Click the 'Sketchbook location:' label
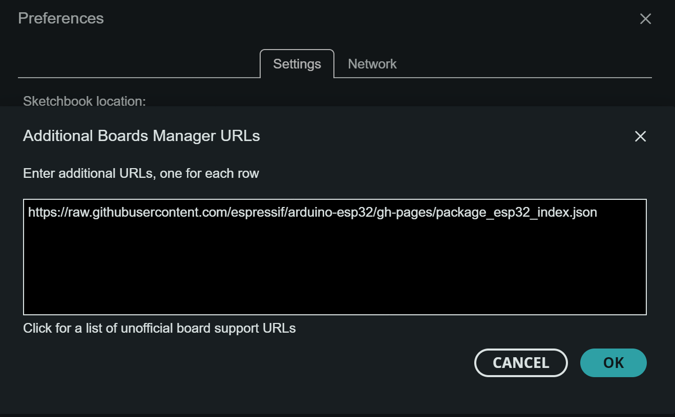The image size is (675, 417). [x=85, y=101]
